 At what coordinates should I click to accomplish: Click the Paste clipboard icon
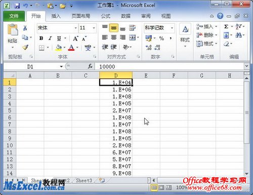point(13,30)
